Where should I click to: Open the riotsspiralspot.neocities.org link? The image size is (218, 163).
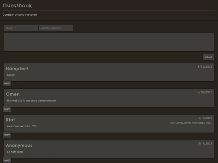click(x=191, y=123)
